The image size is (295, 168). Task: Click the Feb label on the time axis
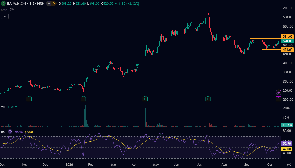[91, 165]
